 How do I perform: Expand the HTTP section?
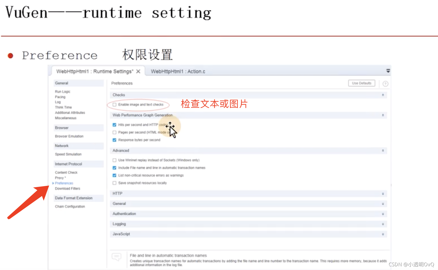pyautogui.click(x=383, y=194)
